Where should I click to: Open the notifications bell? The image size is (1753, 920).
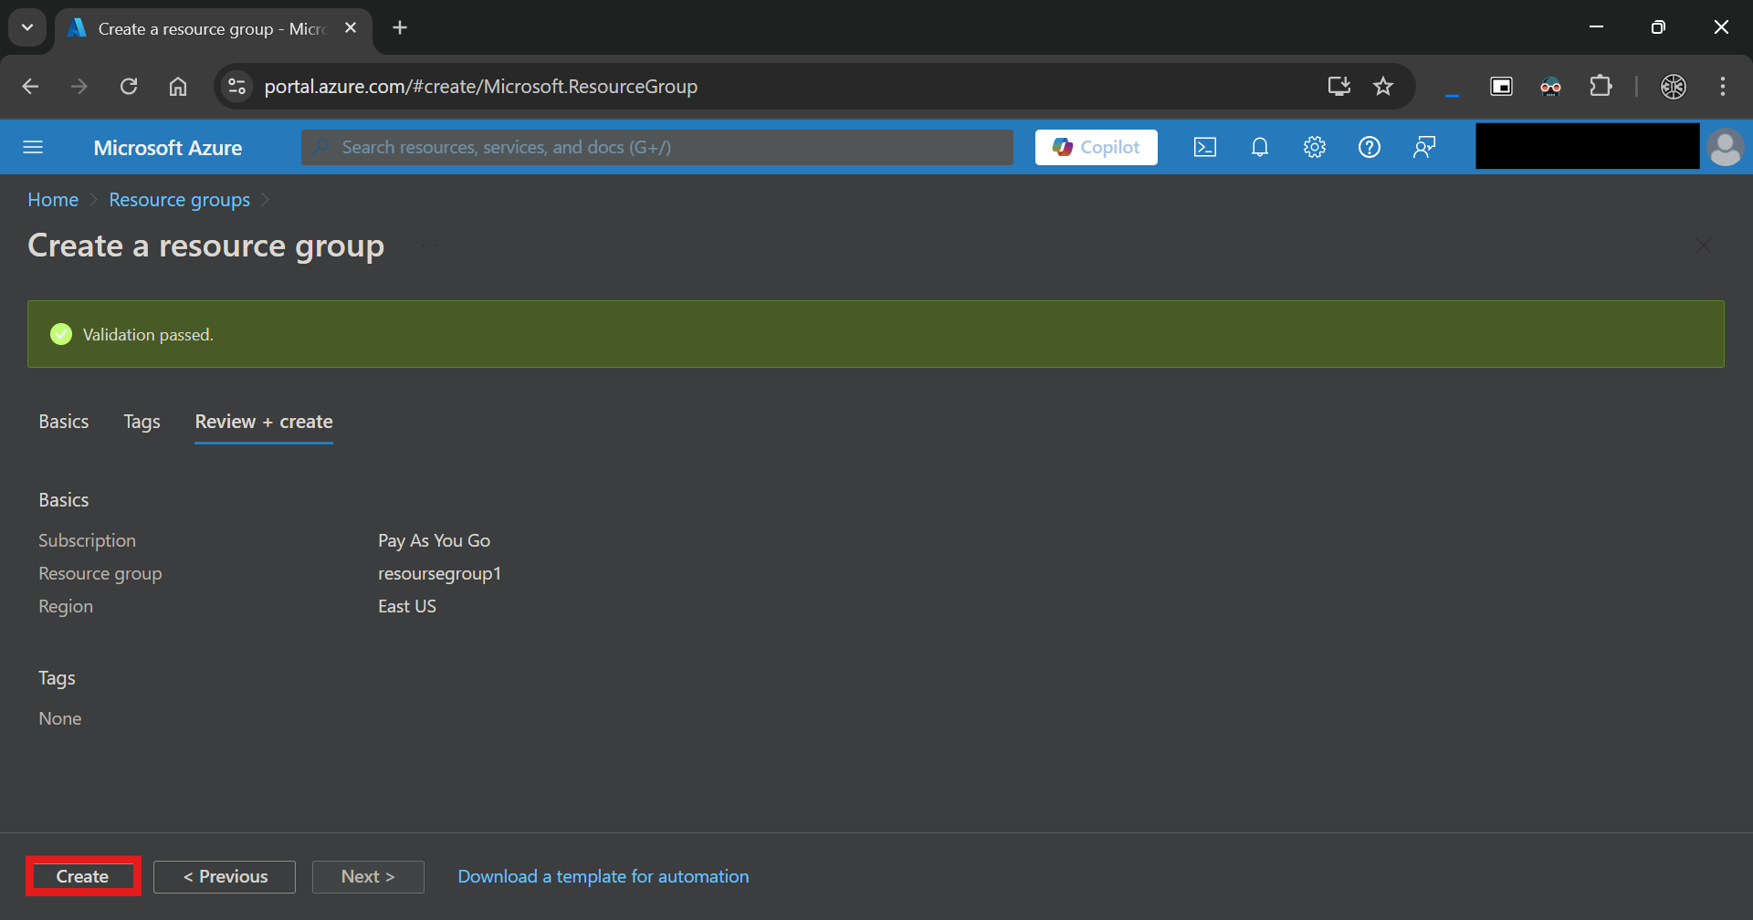(x=1260, y=147)
